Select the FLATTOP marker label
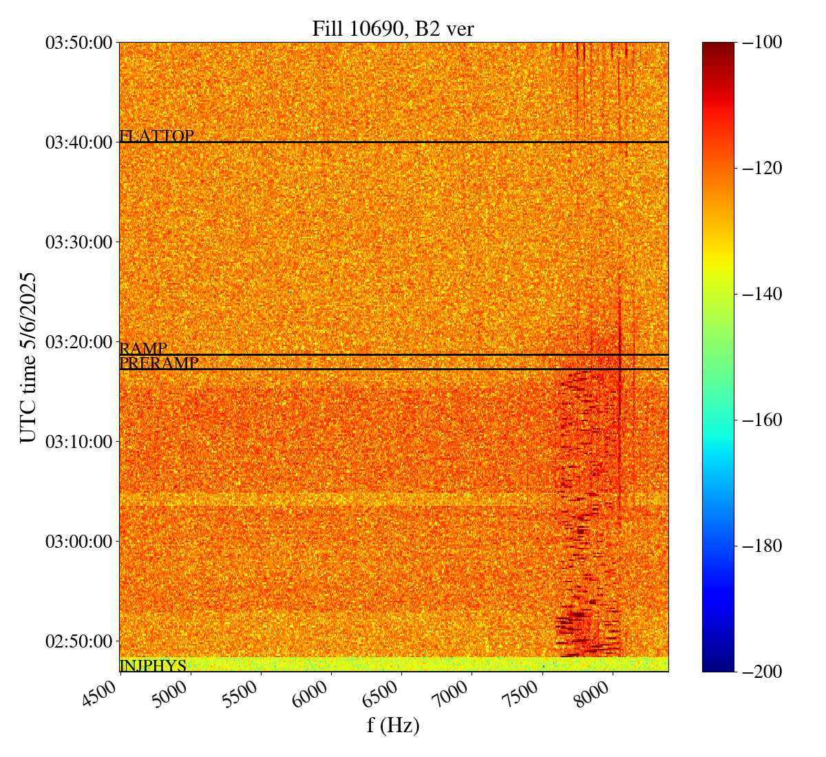The image size is (826, 757). click(x=157, y=136)
